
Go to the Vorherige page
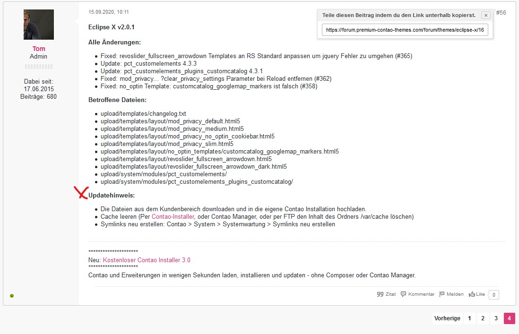tap(447, 318)
